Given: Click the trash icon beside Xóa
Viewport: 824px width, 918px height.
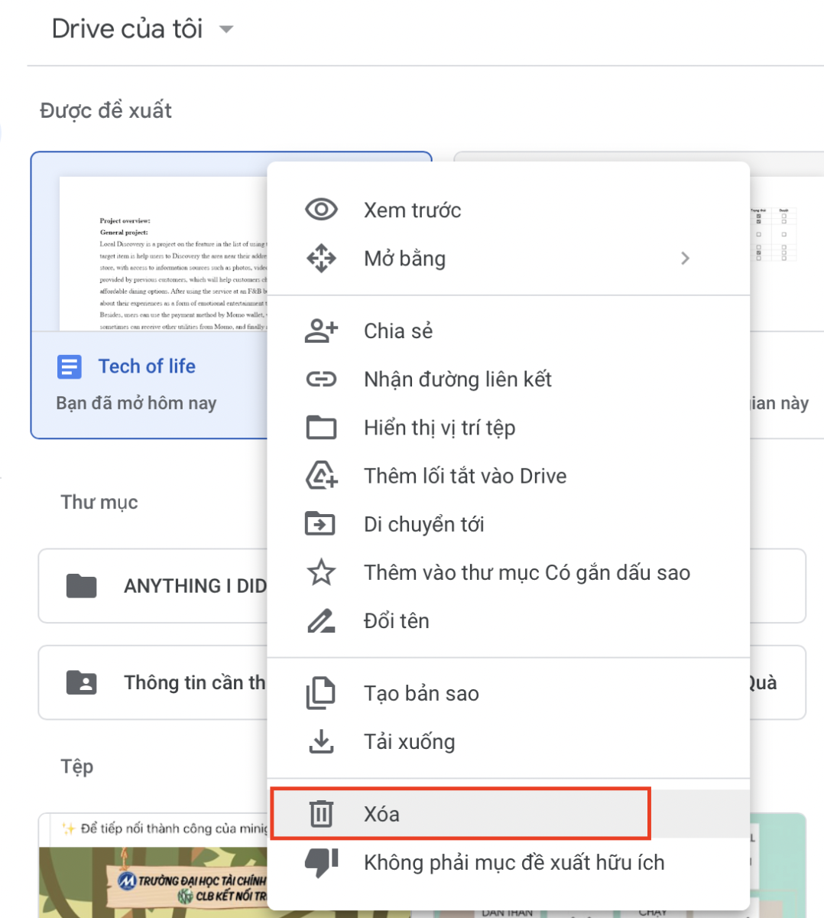Looking at the screenshot, I should 322,813.
